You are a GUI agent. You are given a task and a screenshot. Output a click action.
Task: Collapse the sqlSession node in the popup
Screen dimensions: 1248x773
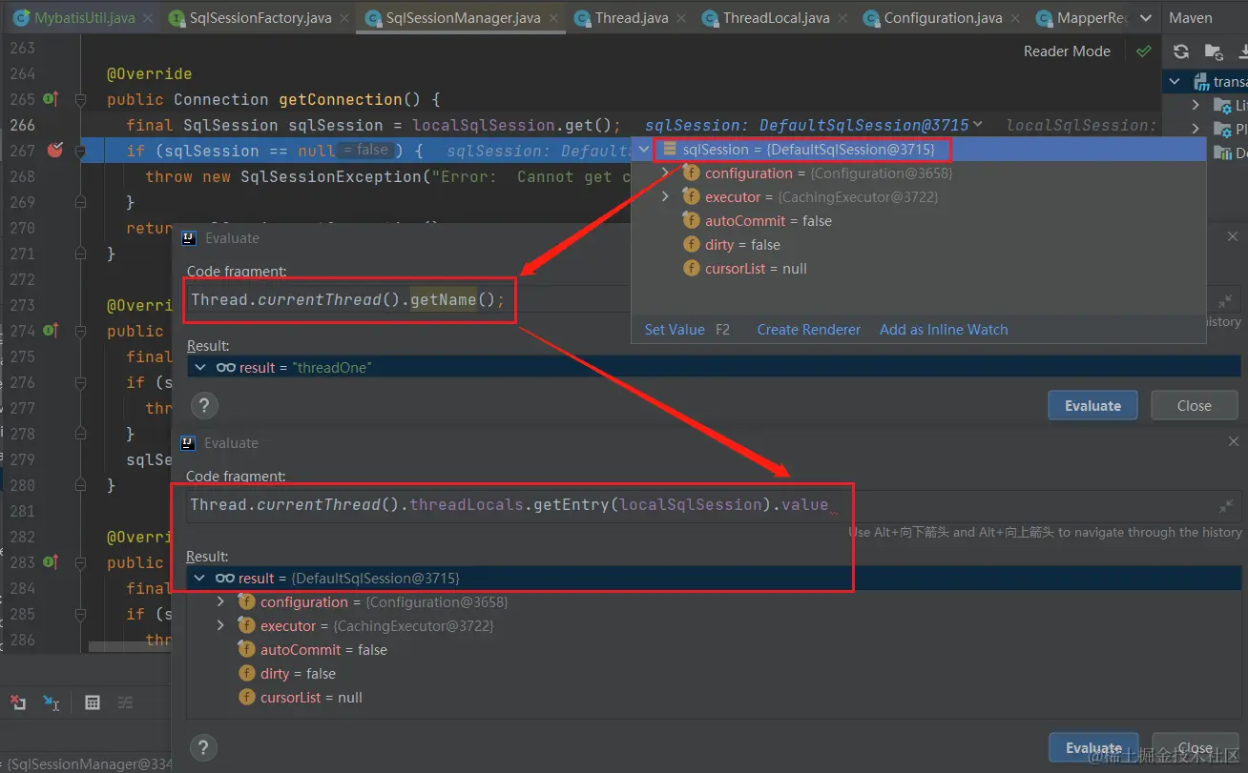646,150
